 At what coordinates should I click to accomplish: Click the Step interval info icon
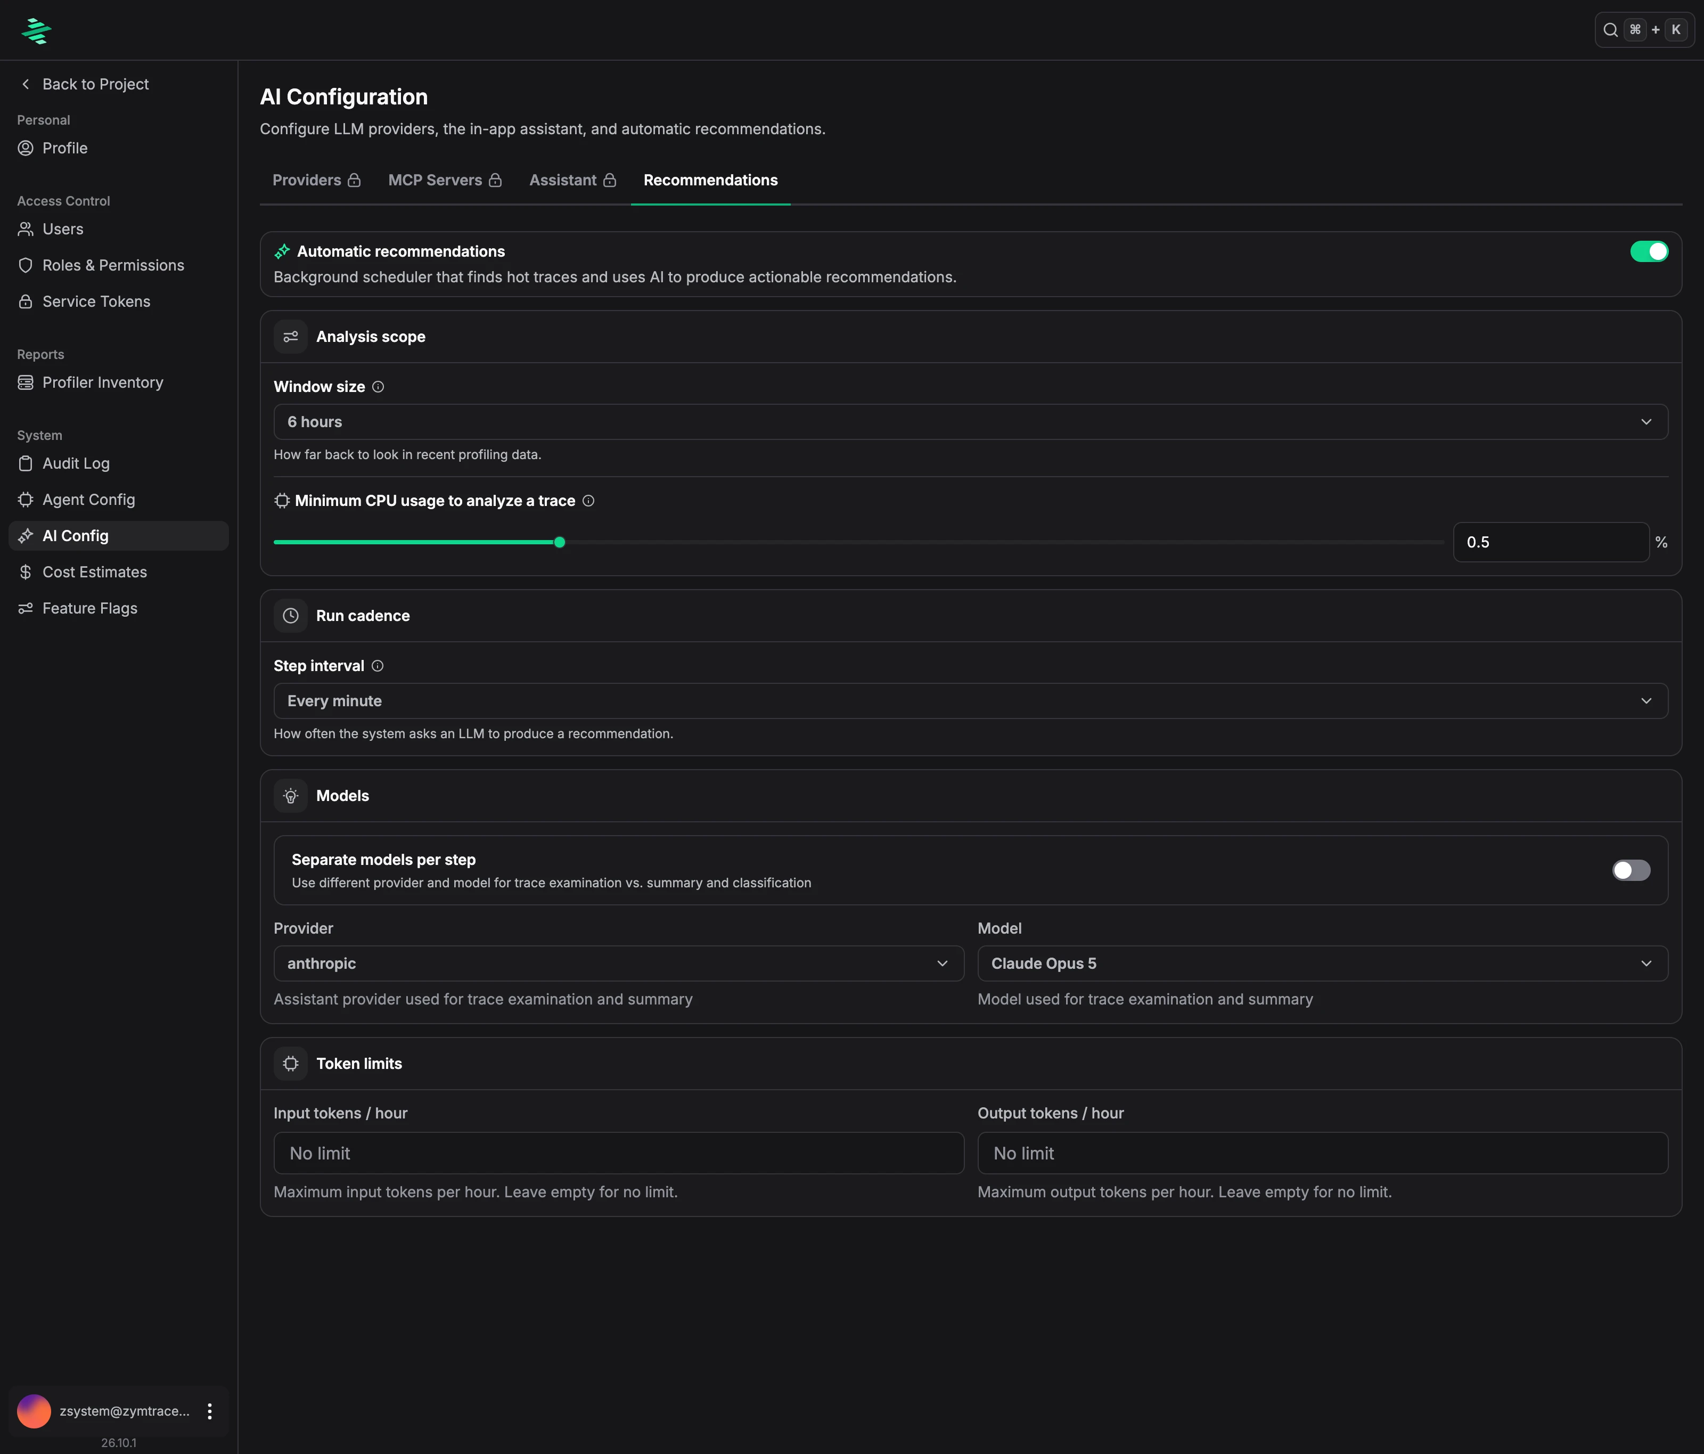(x=378, y=666)
